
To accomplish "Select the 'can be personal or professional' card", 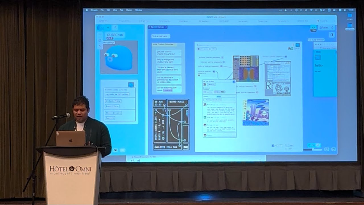I will [x=169, y=79].
